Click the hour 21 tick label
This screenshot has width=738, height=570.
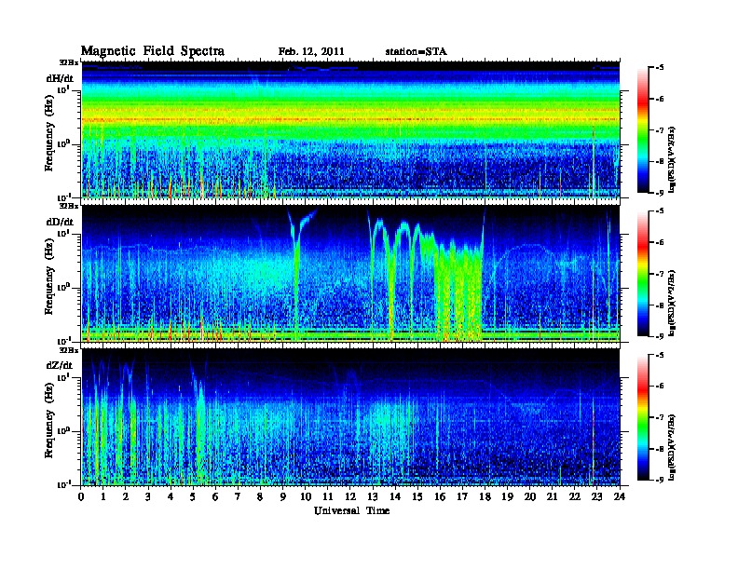(552, 496)
